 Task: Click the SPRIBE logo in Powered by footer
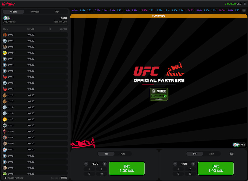click(x=64, y=178)
